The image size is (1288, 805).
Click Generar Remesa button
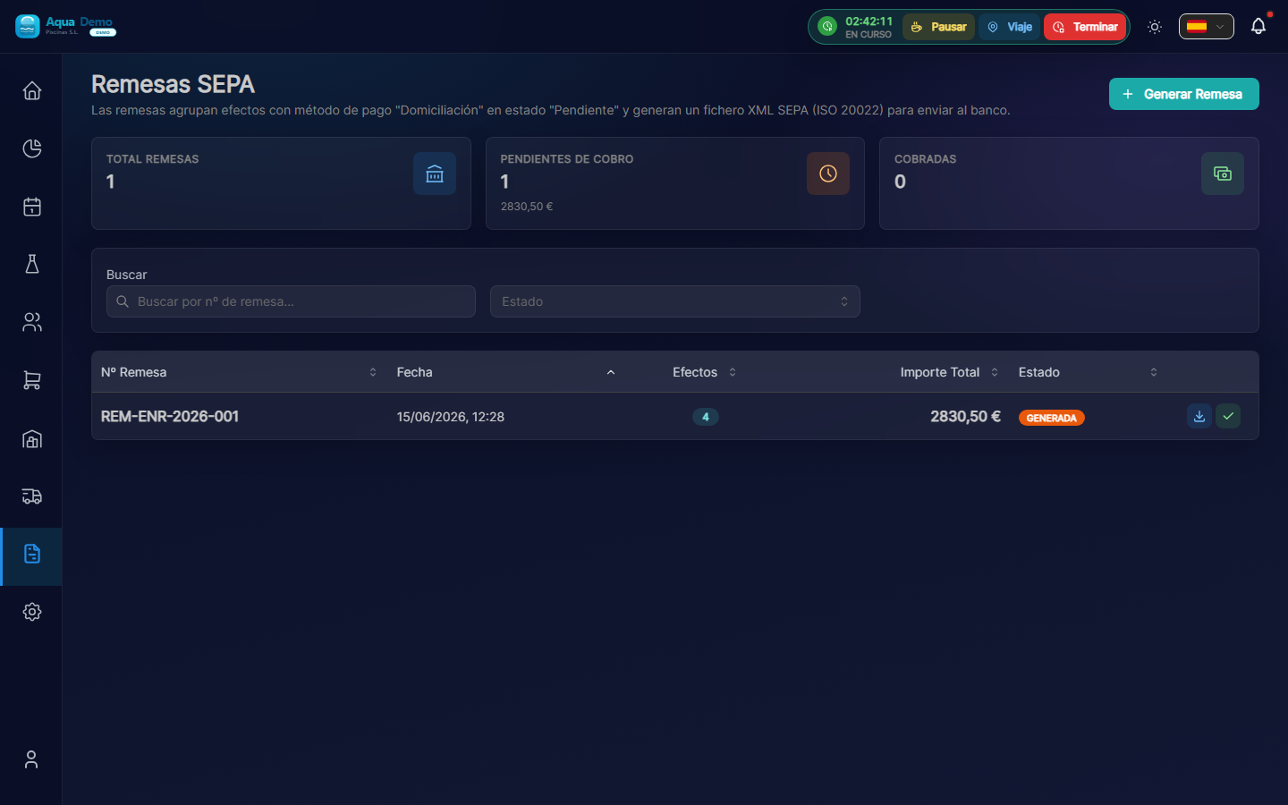coord(1183,94)
